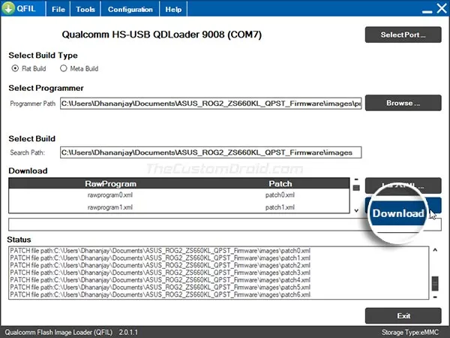Open the File menu
This screenshot has height=338, width=450.
pos(58,9)
